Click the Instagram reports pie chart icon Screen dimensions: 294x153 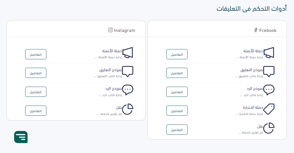pos(128,109)
